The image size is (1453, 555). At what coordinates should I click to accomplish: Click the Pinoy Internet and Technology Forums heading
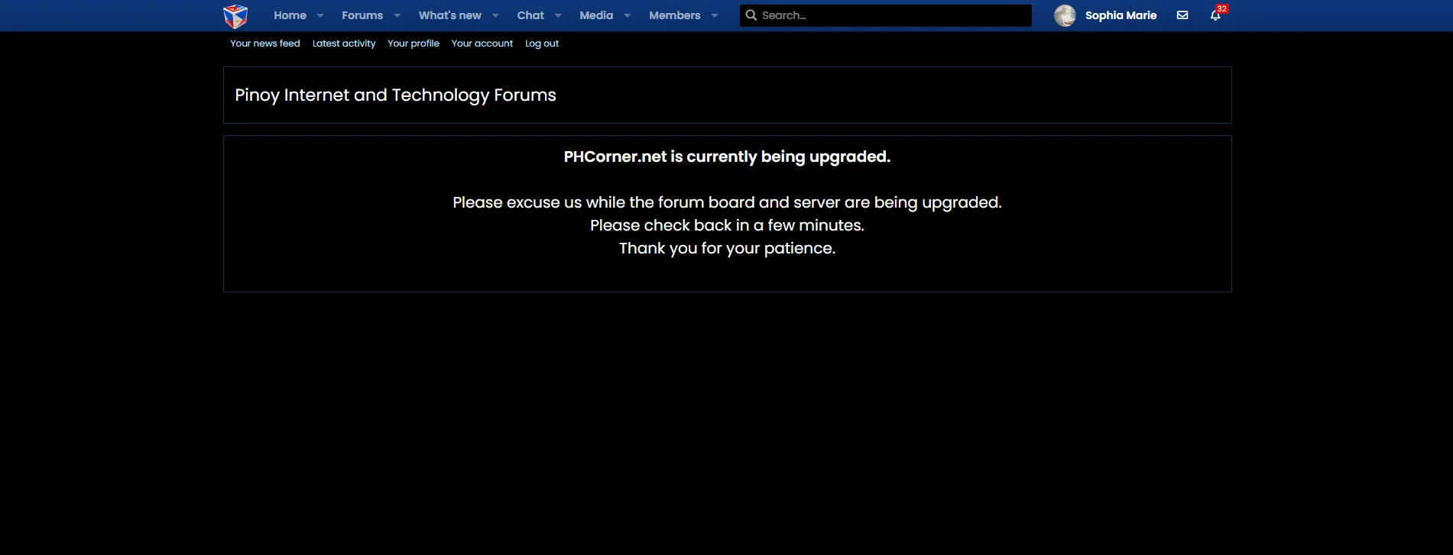pos(395,95)
